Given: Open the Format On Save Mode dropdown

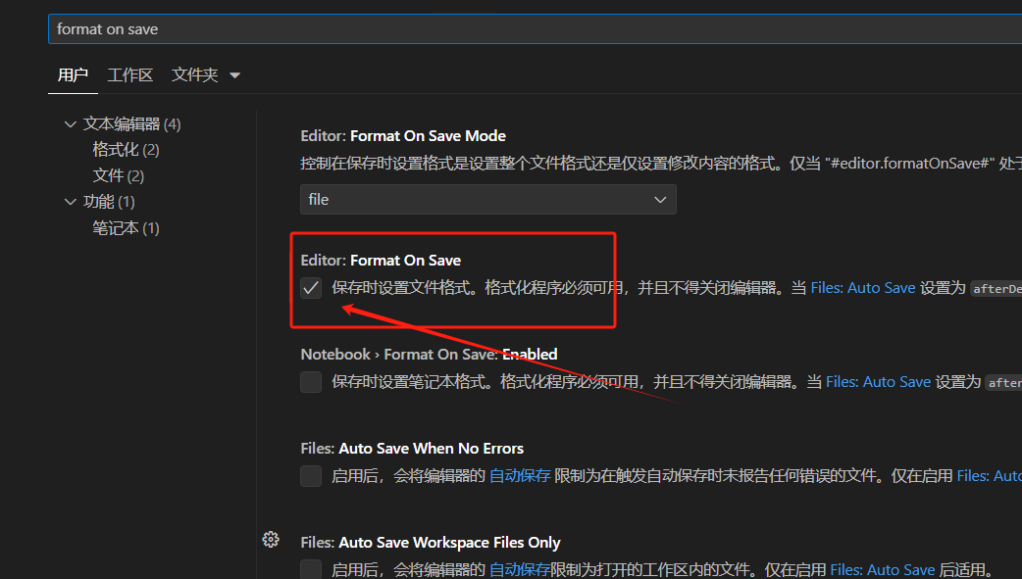Looking at the screenshot, I should (x=488, y=199).
